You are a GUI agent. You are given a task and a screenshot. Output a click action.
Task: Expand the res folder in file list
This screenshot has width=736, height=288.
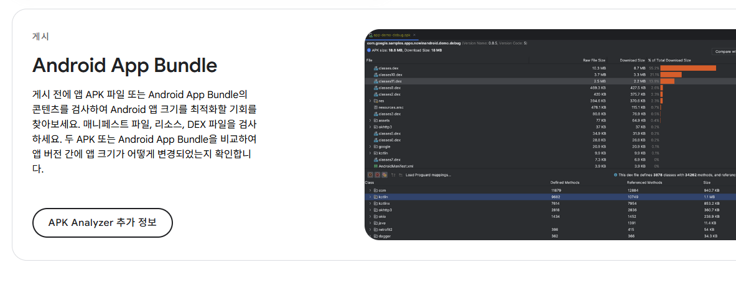[x=370, y=101]
